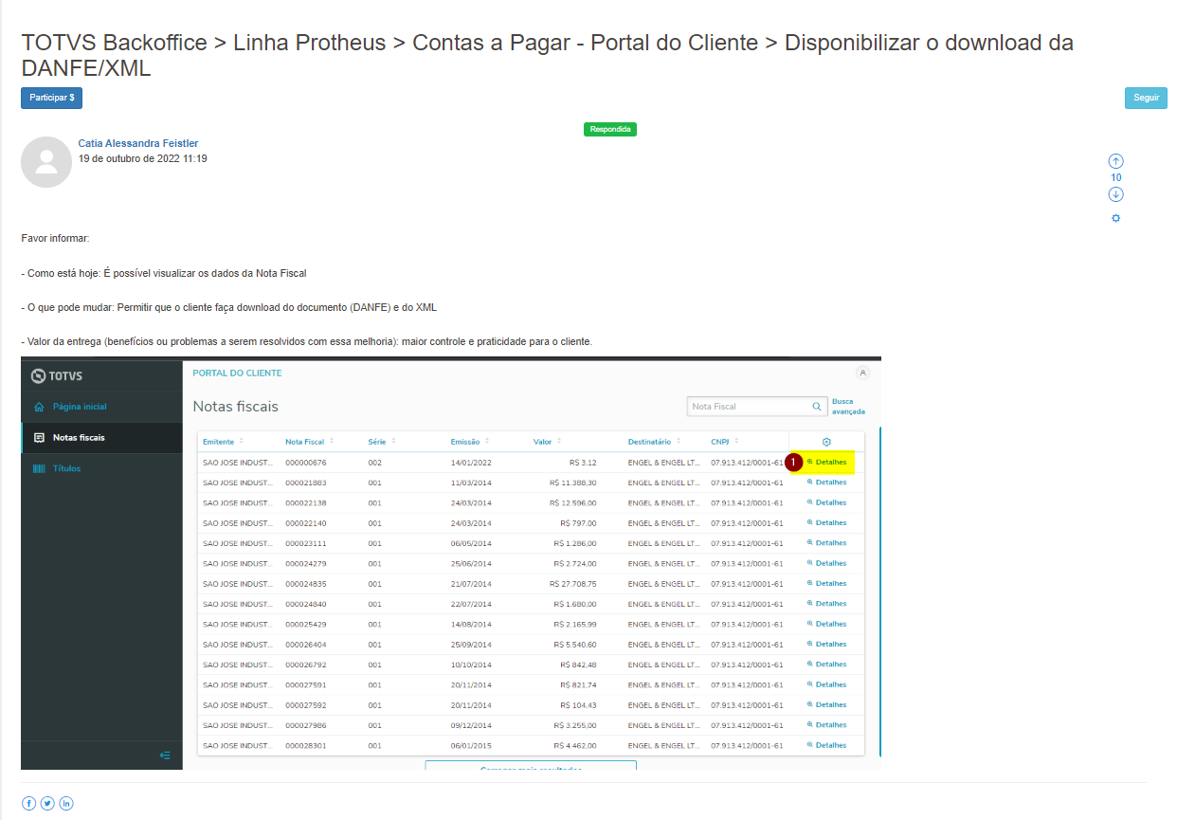The width and height of the screenshot is (1177, 820).
Task: Click the green Respondida status badge
Action: (610, 129)
